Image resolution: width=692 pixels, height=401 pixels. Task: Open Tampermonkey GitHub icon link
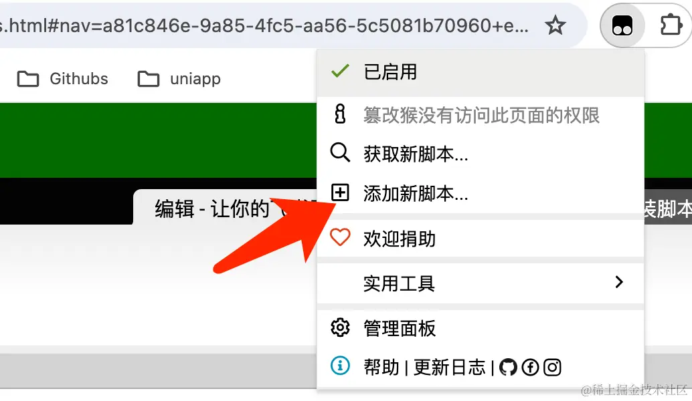pos(508,367)
